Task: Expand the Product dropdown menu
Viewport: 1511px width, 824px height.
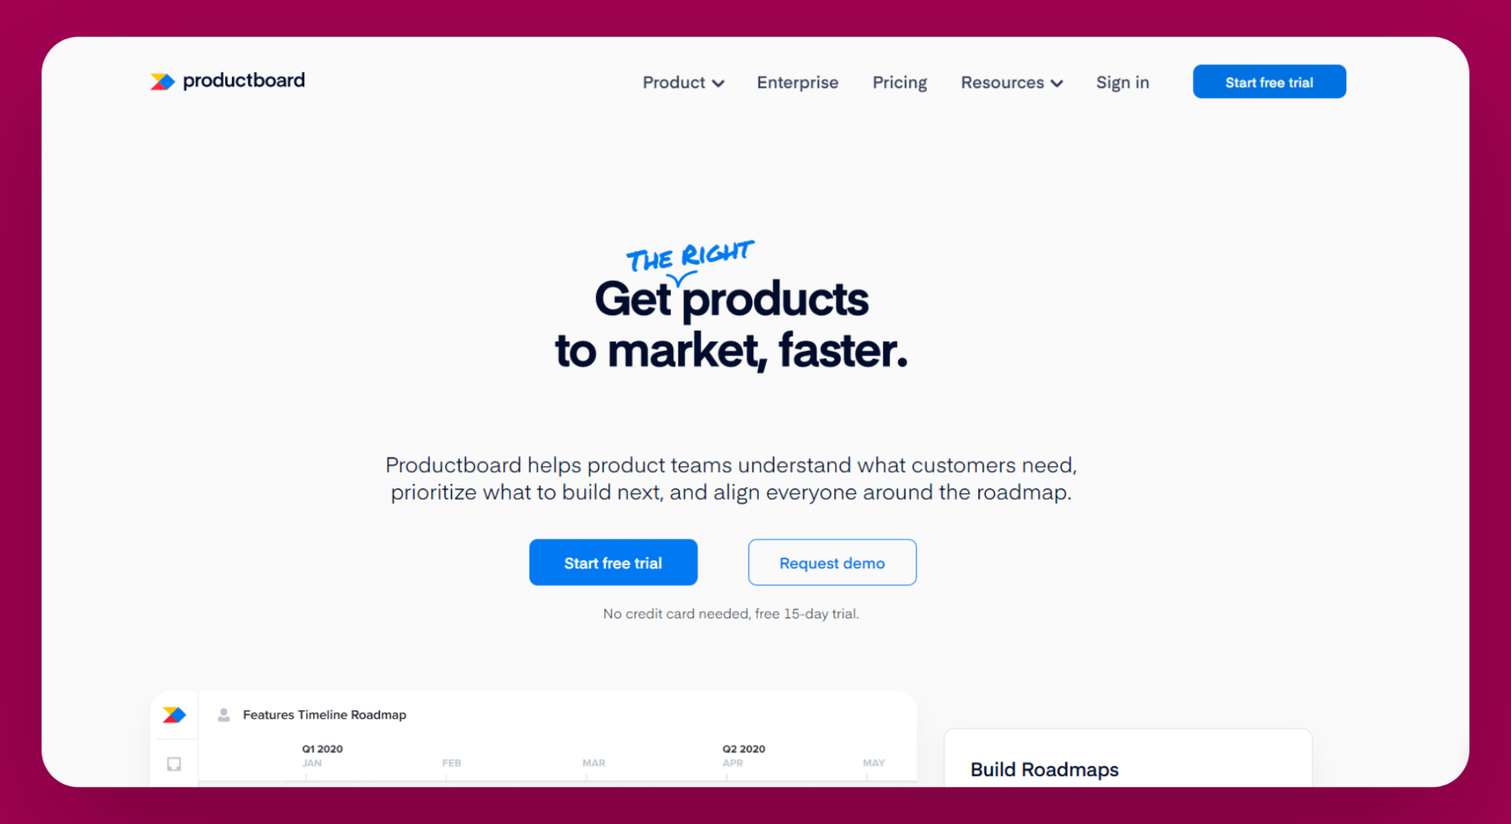Action: click(682, 83)
